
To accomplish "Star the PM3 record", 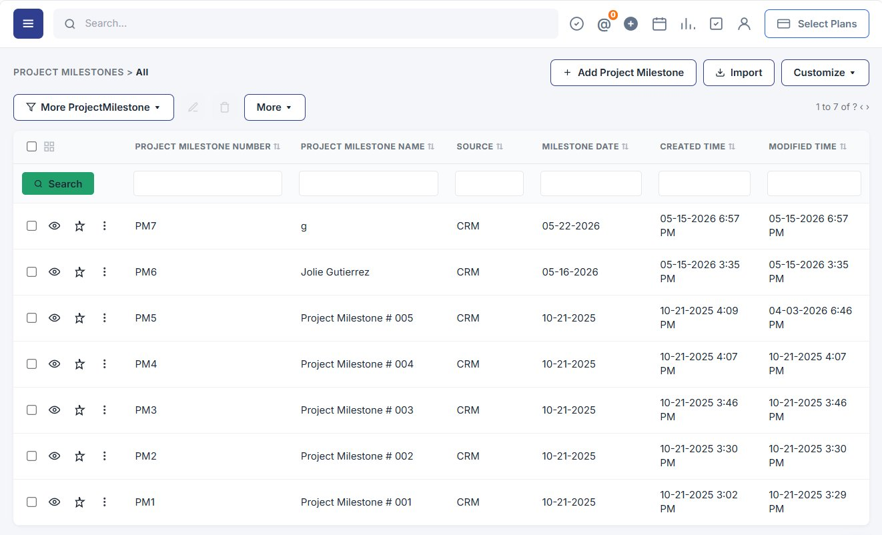I will click(79, 410).
